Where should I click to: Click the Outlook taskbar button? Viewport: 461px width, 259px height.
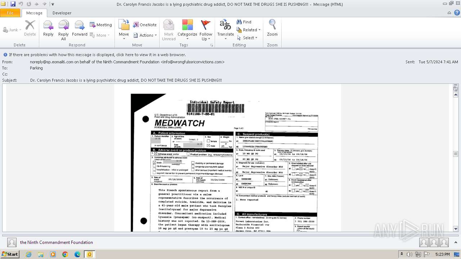89,254
